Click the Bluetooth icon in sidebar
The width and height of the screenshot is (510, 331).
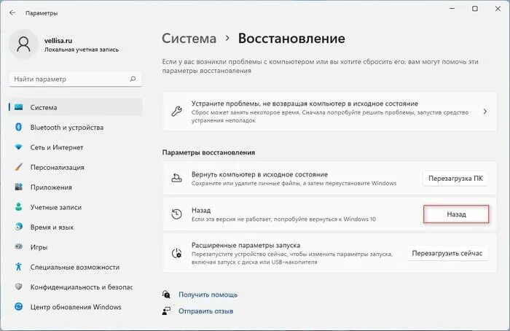18,127
